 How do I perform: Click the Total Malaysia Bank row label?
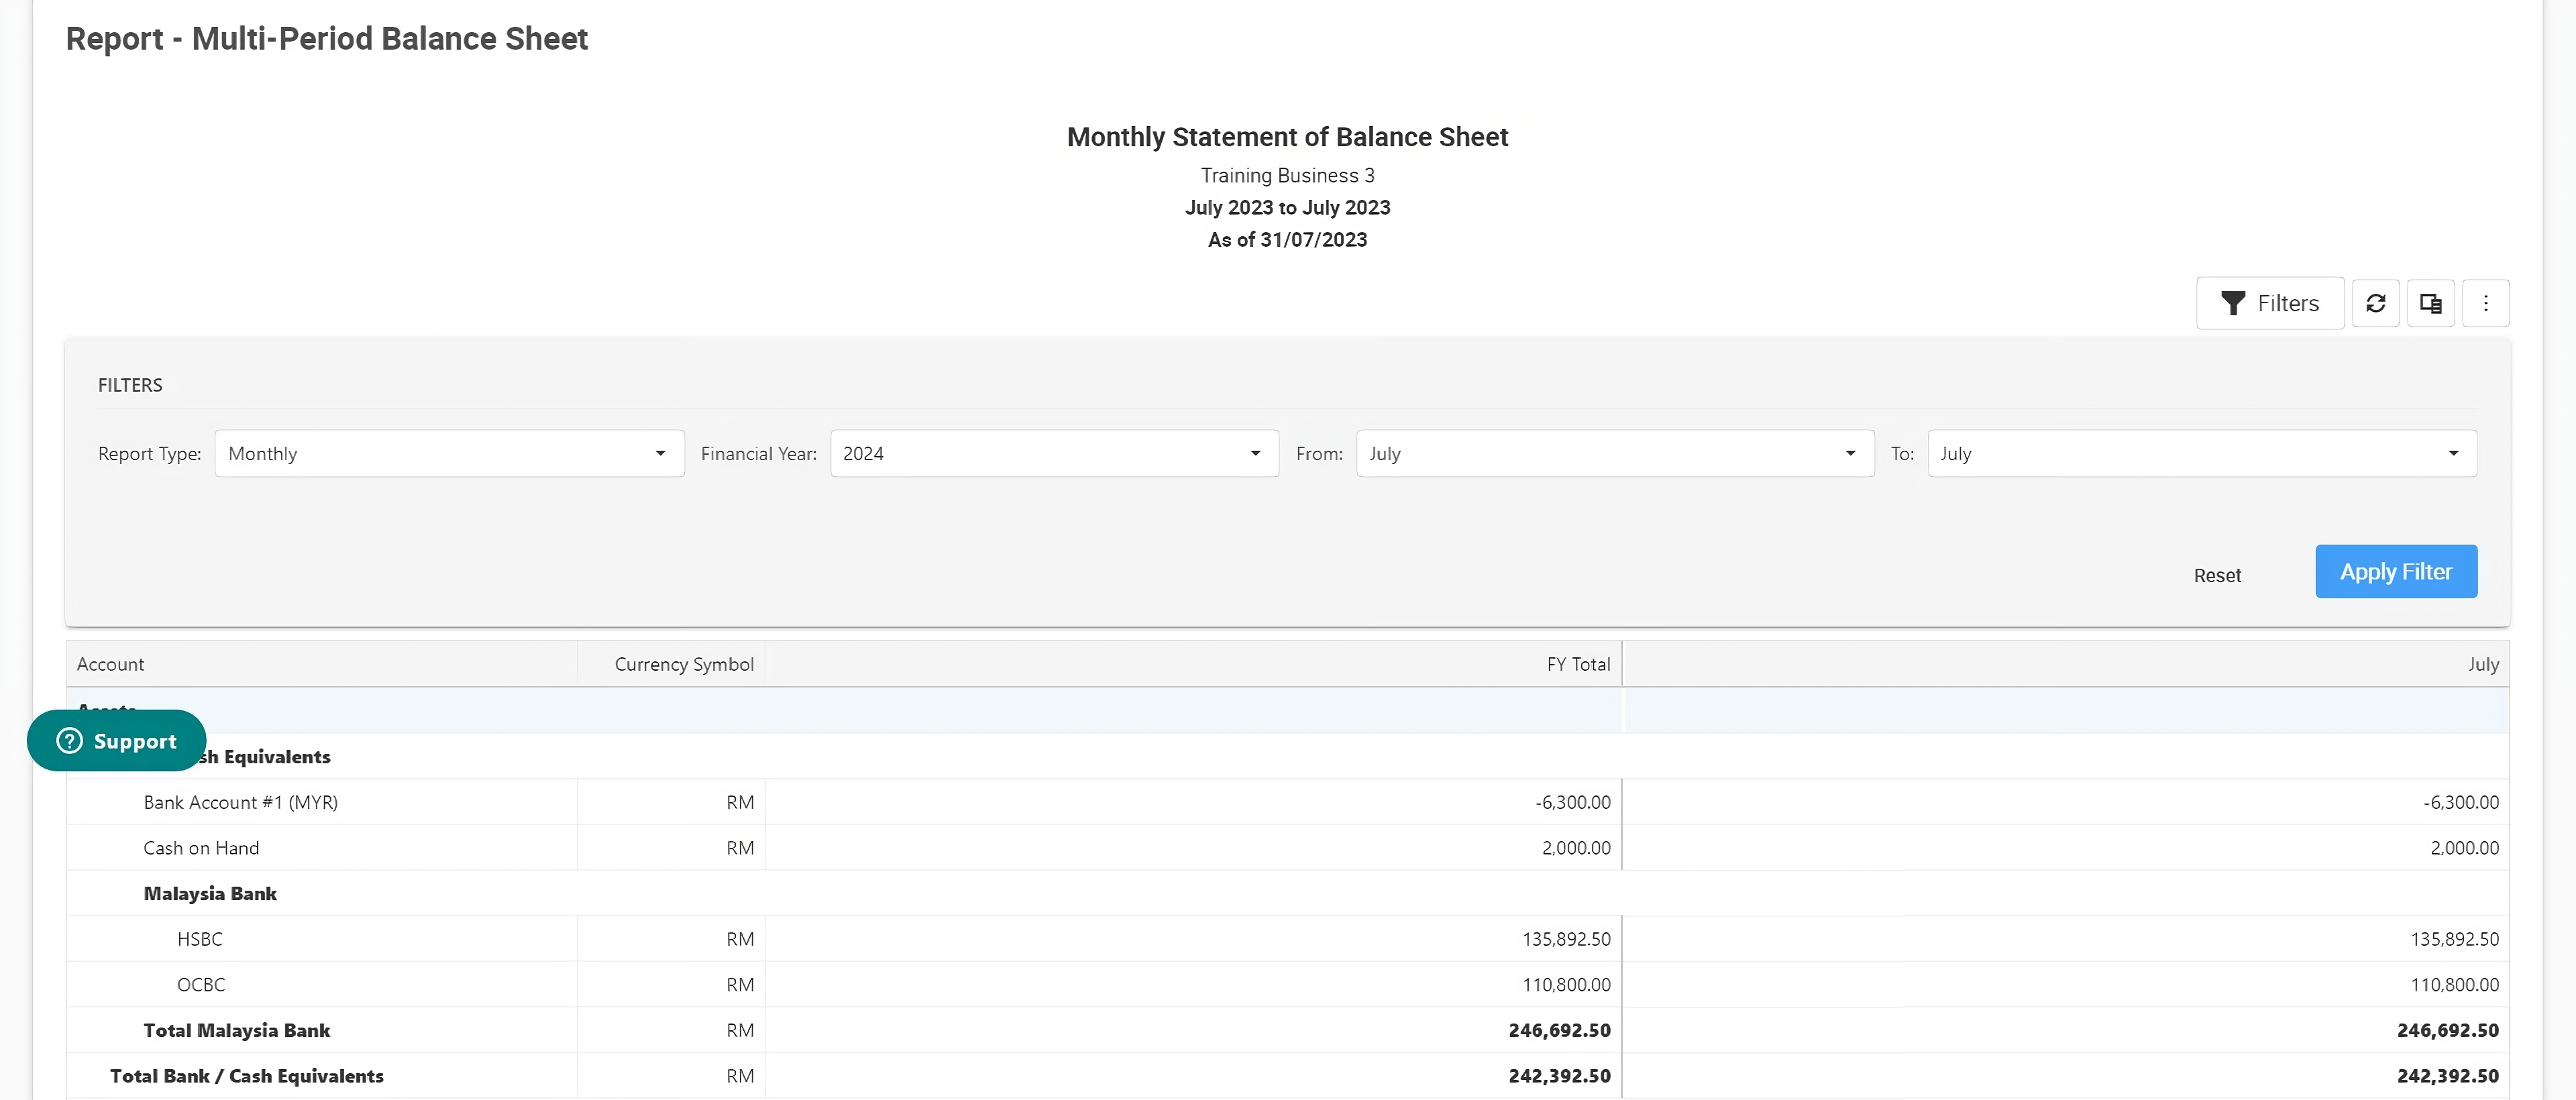(236, 1031)
